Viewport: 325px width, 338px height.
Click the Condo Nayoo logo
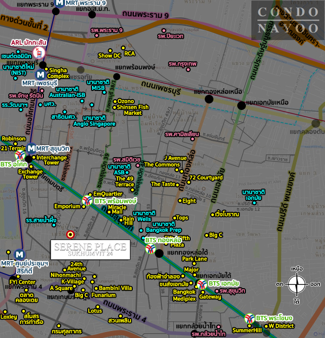tap(288, 20)
